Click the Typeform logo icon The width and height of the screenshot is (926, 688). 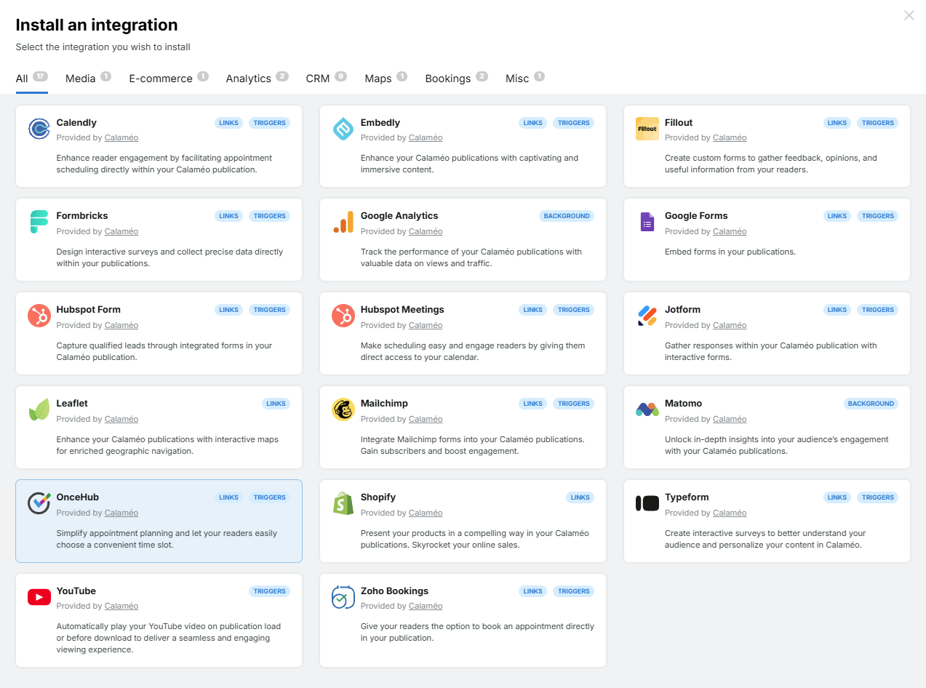[x=647, y=503]
